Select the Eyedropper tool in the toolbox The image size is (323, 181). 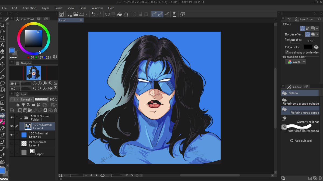(x=2, y=149)
